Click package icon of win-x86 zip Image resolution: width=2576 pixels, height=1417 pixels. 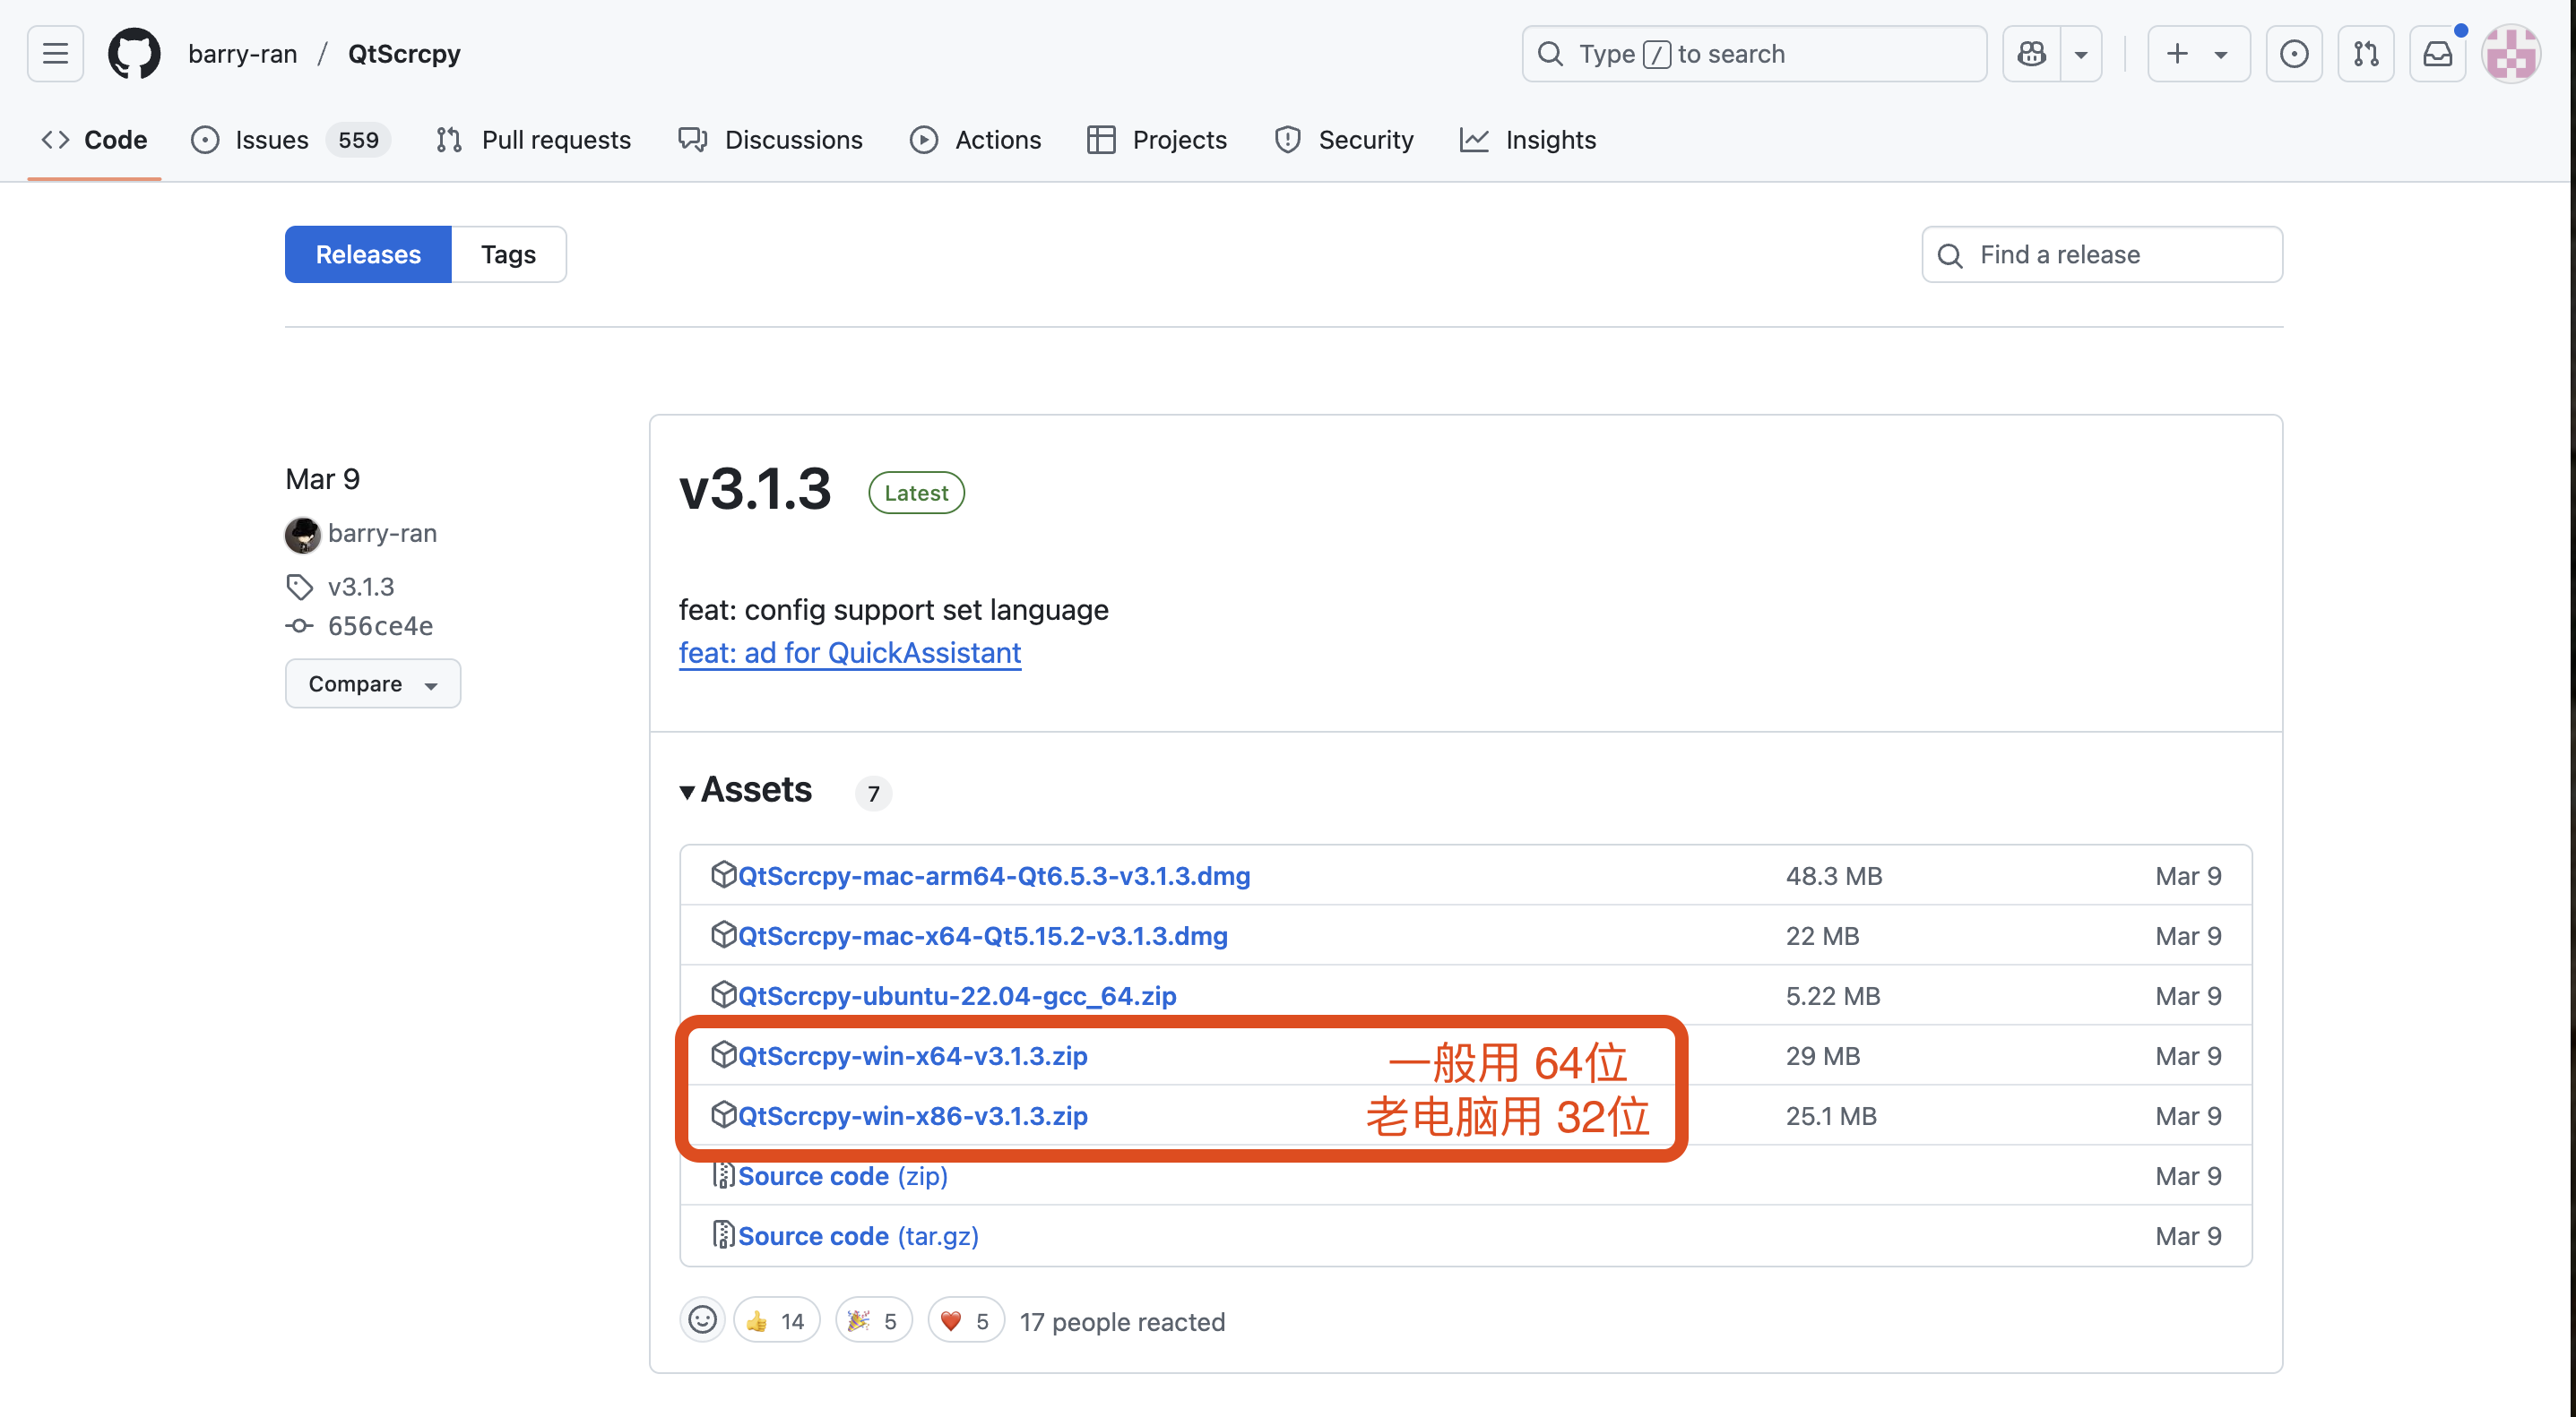click(x=723, y=1114)
